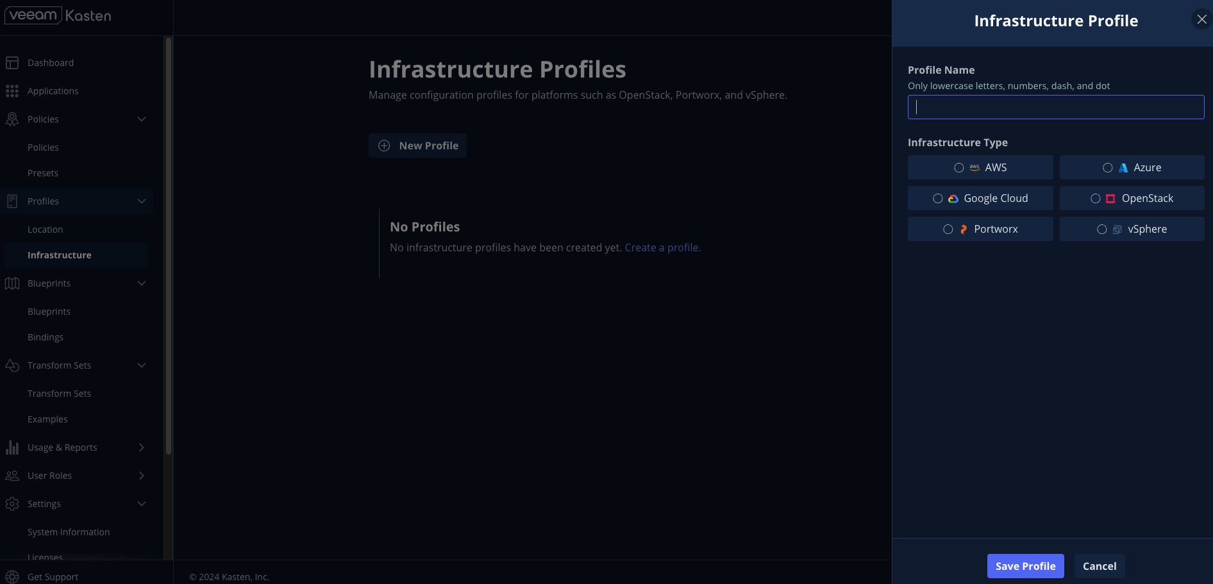
Task: Click the Applications grid icon
Action: click(x=12, y=91)
